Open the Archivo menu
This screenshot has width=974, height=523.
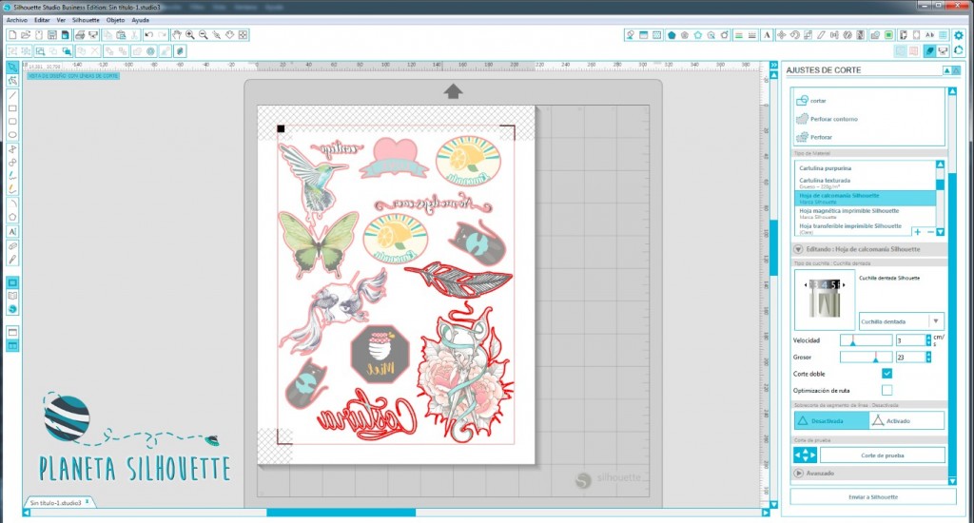click(17, 20)
